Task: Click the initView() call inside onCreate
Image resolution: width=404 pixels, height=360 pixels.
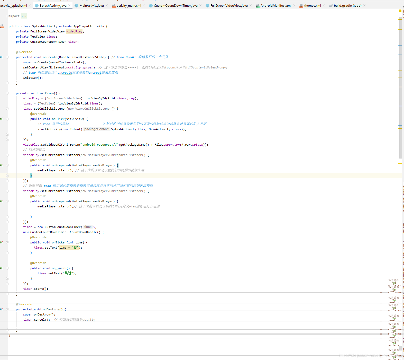Action: click(x=33, y=78)
